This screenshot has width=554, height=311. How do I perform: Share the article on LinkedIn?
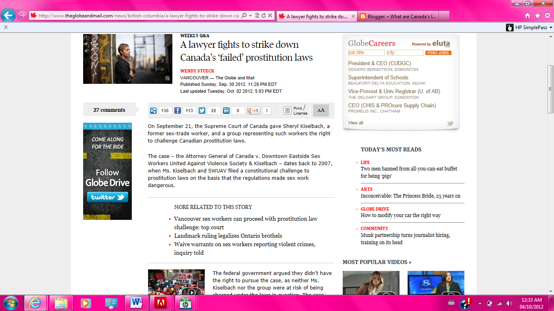point(226,111)
